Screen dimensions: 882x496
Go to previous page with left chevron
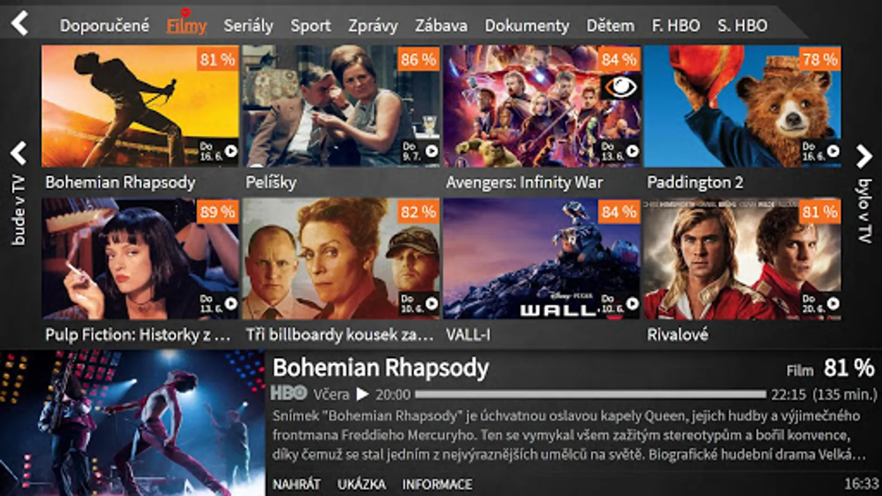pyautogui.click(x=19, y=154)
